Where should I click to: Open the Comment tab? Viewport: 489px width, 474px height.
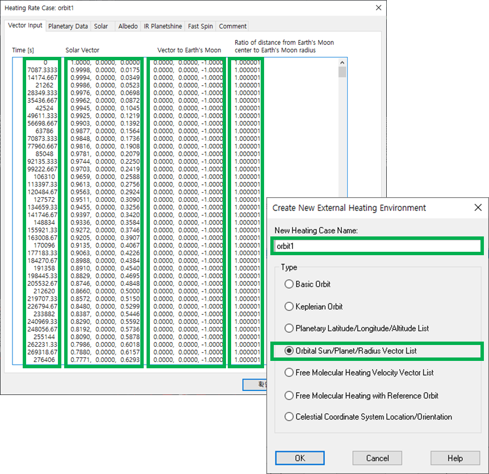(233, 26)
